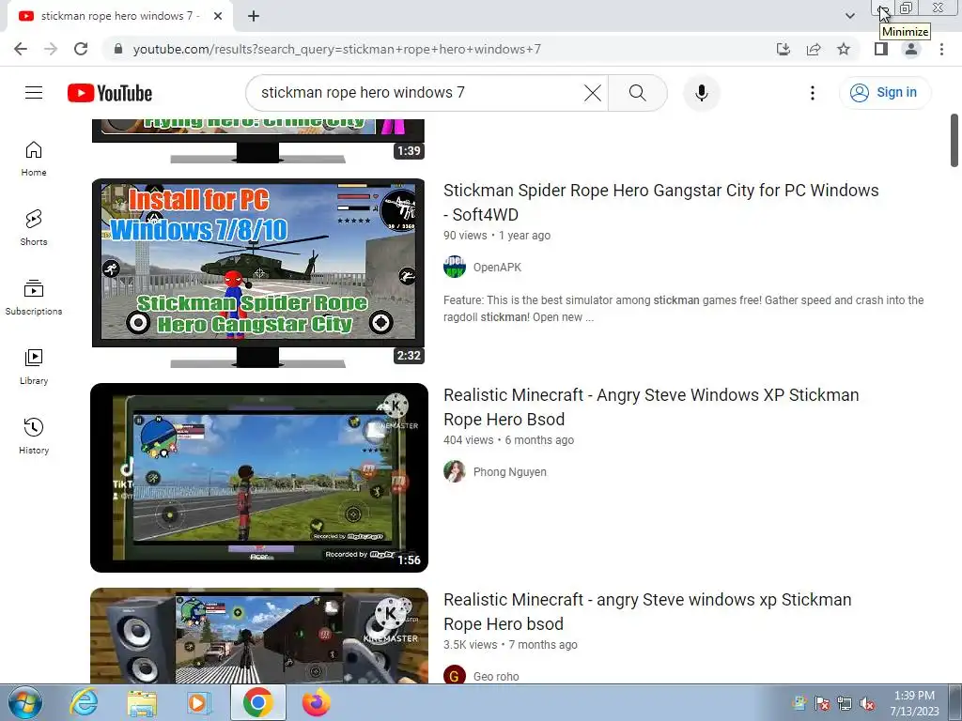The image size is (962, 721).
Task: Open Angry Steve Windows XP video title (404 views)
Action: coord(651,407)
